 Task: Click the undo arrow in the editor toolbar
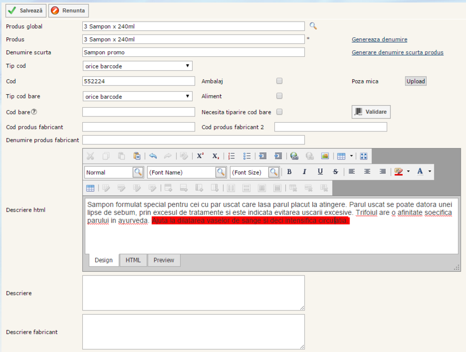pyautogui.click(x=153, y=156)
